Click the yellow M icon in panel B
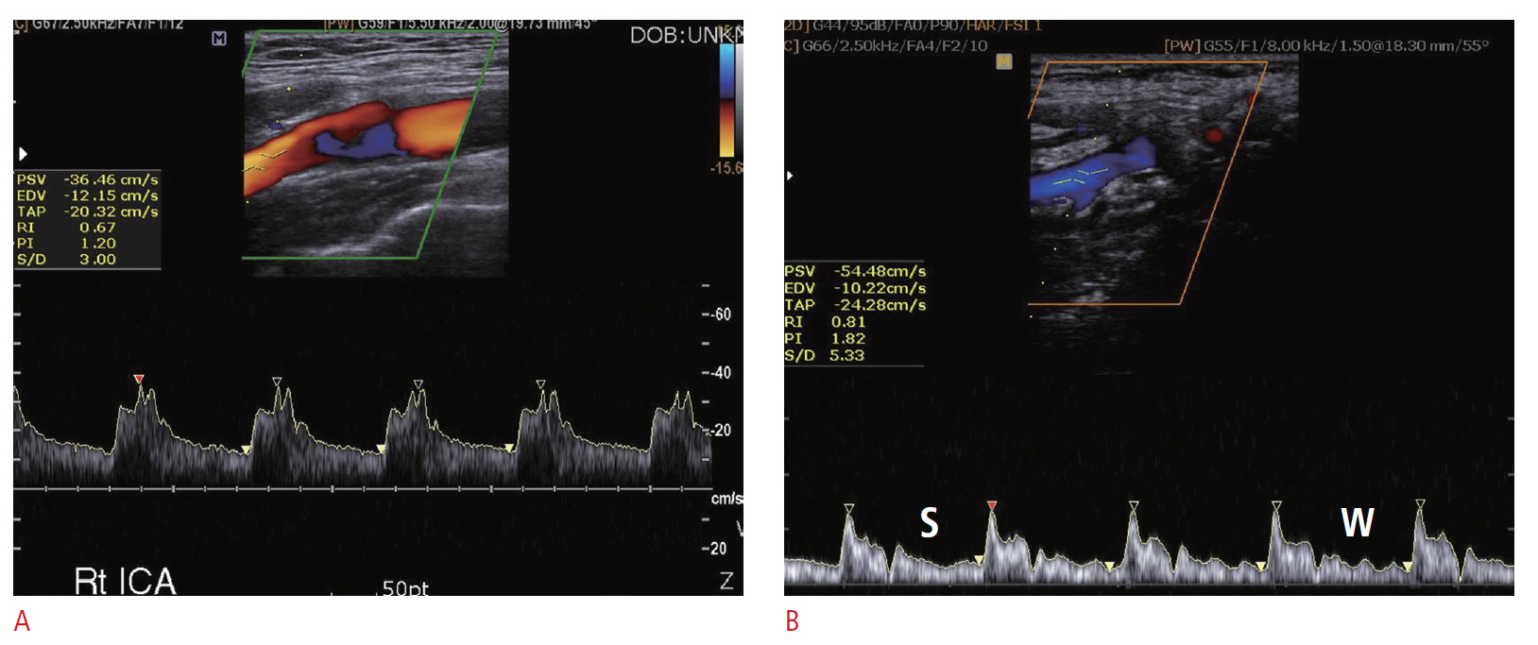Viewport: 1538px width, 645px height. click(1003, 61)
